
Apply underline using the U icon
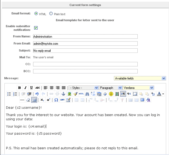coord(31,88)
